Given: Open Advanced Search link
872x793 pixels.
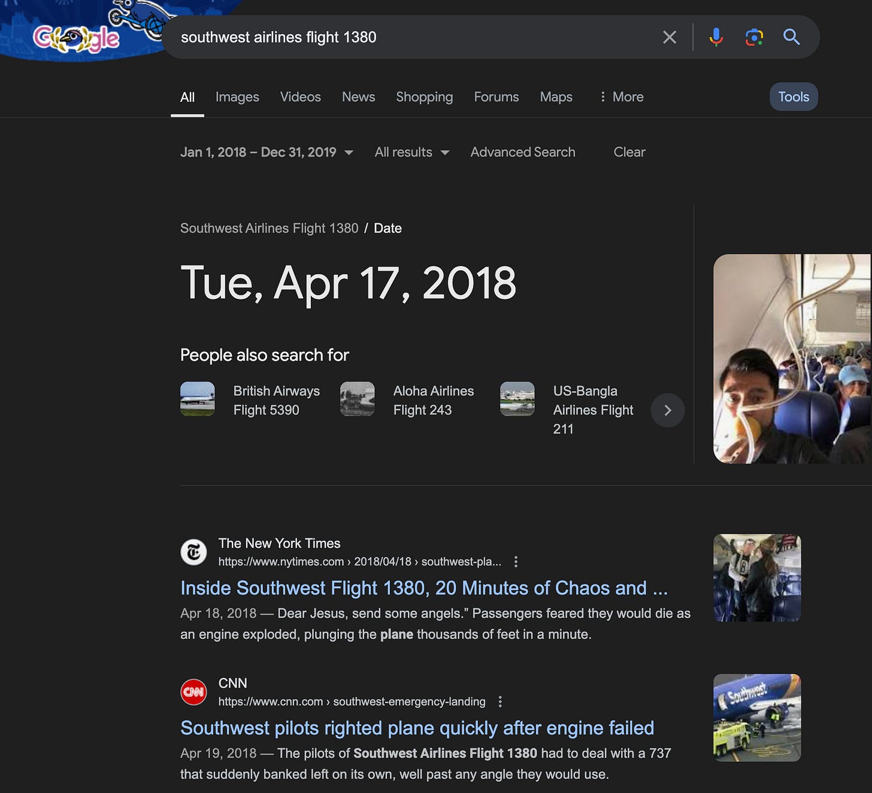Looking at the screenshot, I should pos(523,152).
